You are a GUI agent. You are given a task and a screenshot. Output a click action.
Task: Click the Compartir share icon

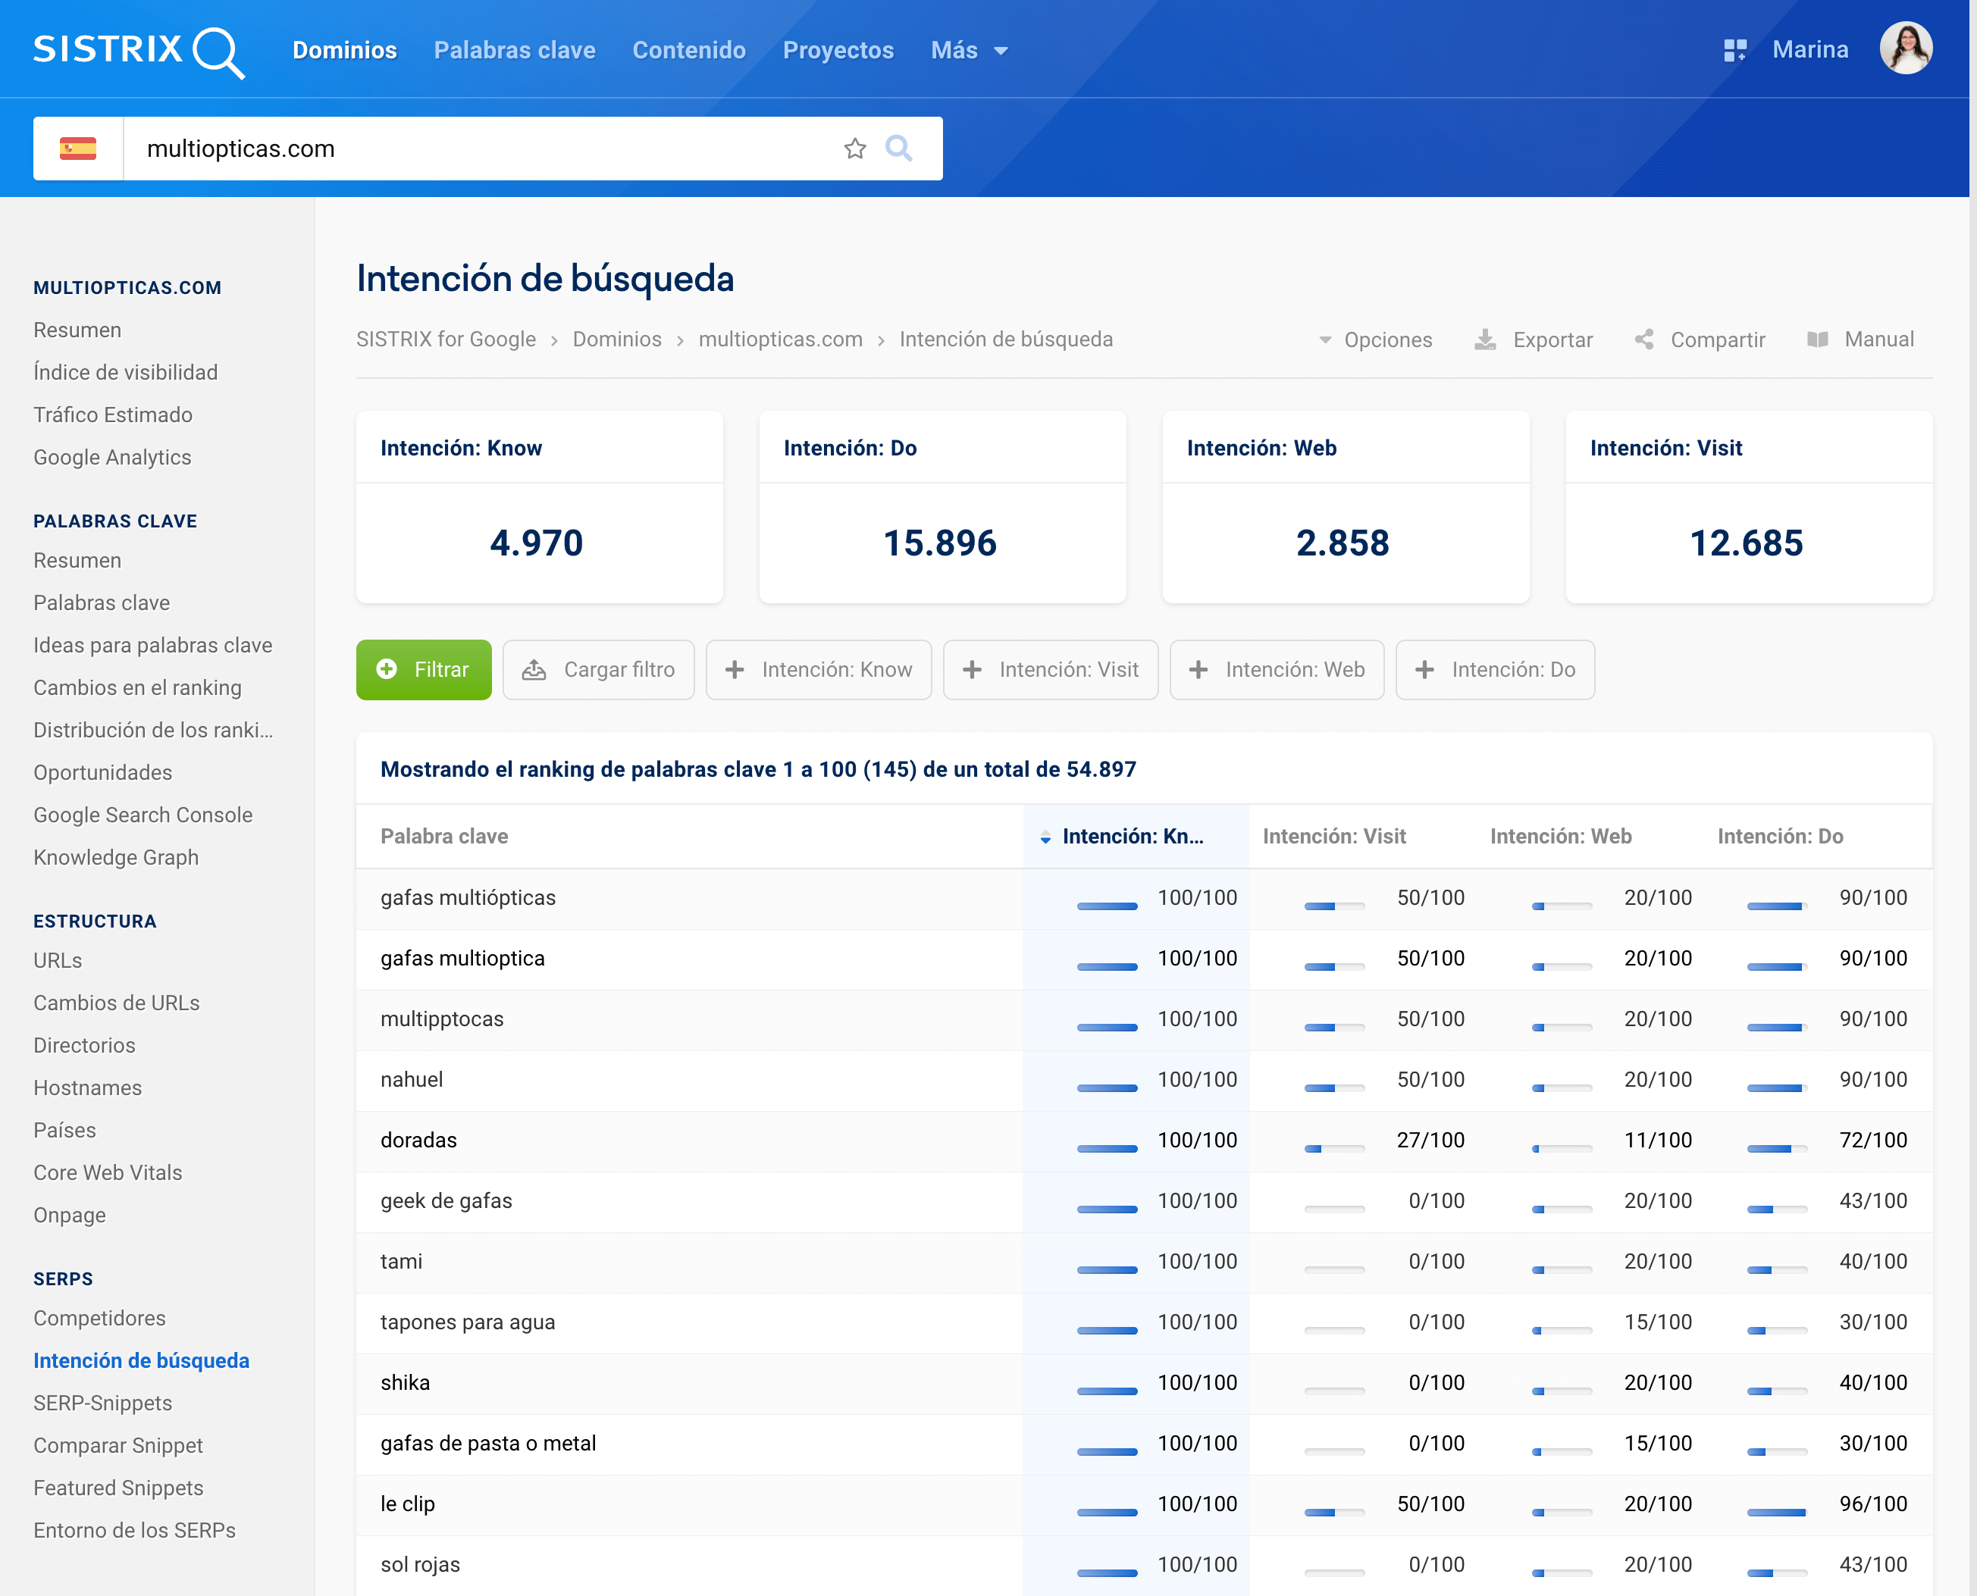click(1644, 340)
